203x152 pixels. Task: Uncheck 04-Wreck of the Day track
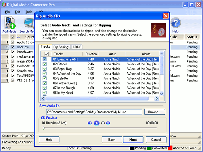(x=45, y=73)
